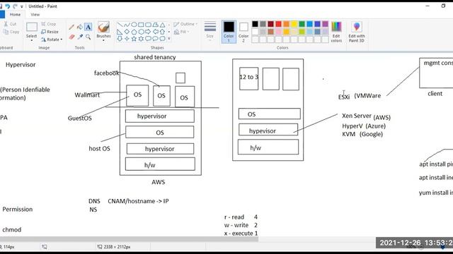Pick the purple color swatch

[x=326, y=24]
